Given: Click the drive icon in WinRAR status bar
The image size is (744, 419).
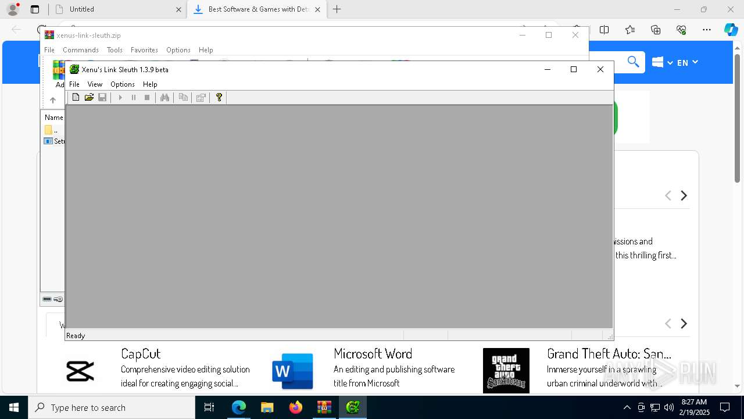Looking at the screenshot, I should pyautogui.click(x=47, y=299).
